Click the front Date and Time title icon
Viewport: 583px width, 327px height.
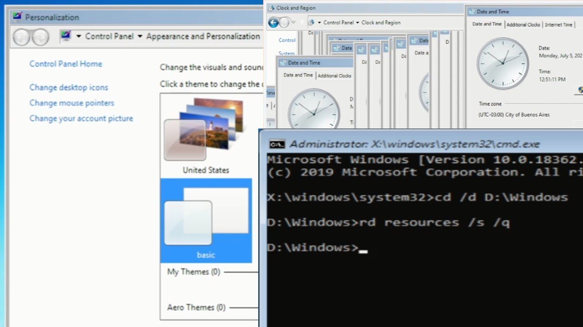point(471,12)
